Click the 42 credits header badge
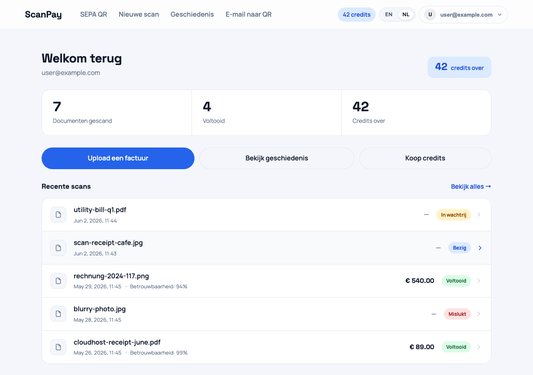The width and height of the screenshot is (533, 375). (x=356, y=15)
